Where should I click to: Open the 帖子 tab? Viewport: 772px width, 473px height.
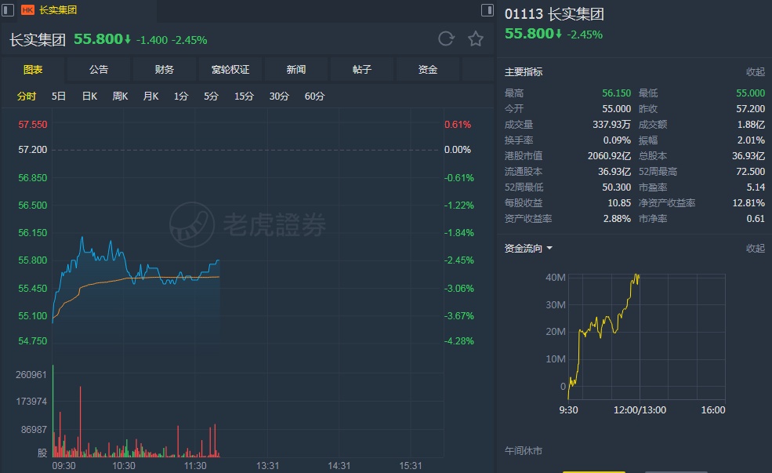(x=362, y=70)
